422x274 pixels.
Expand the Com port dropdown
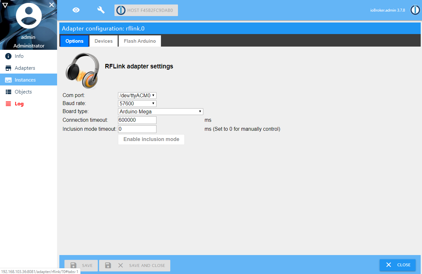click(x=137, y=95)
